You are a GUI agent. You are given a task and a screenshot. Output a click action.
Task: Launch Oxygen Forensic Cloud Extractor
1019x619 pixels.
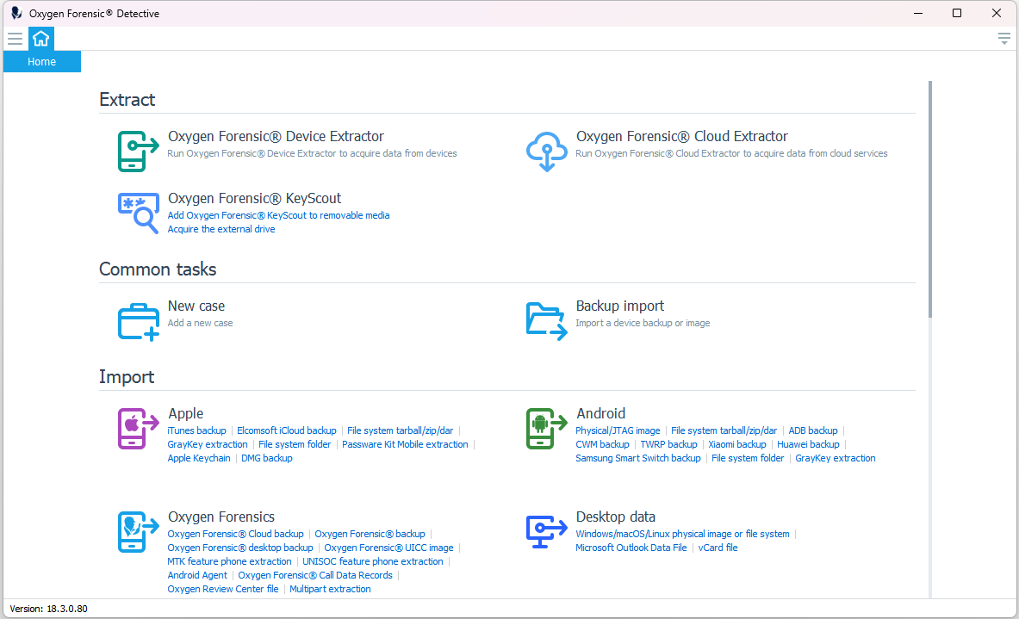click(681, 136)
